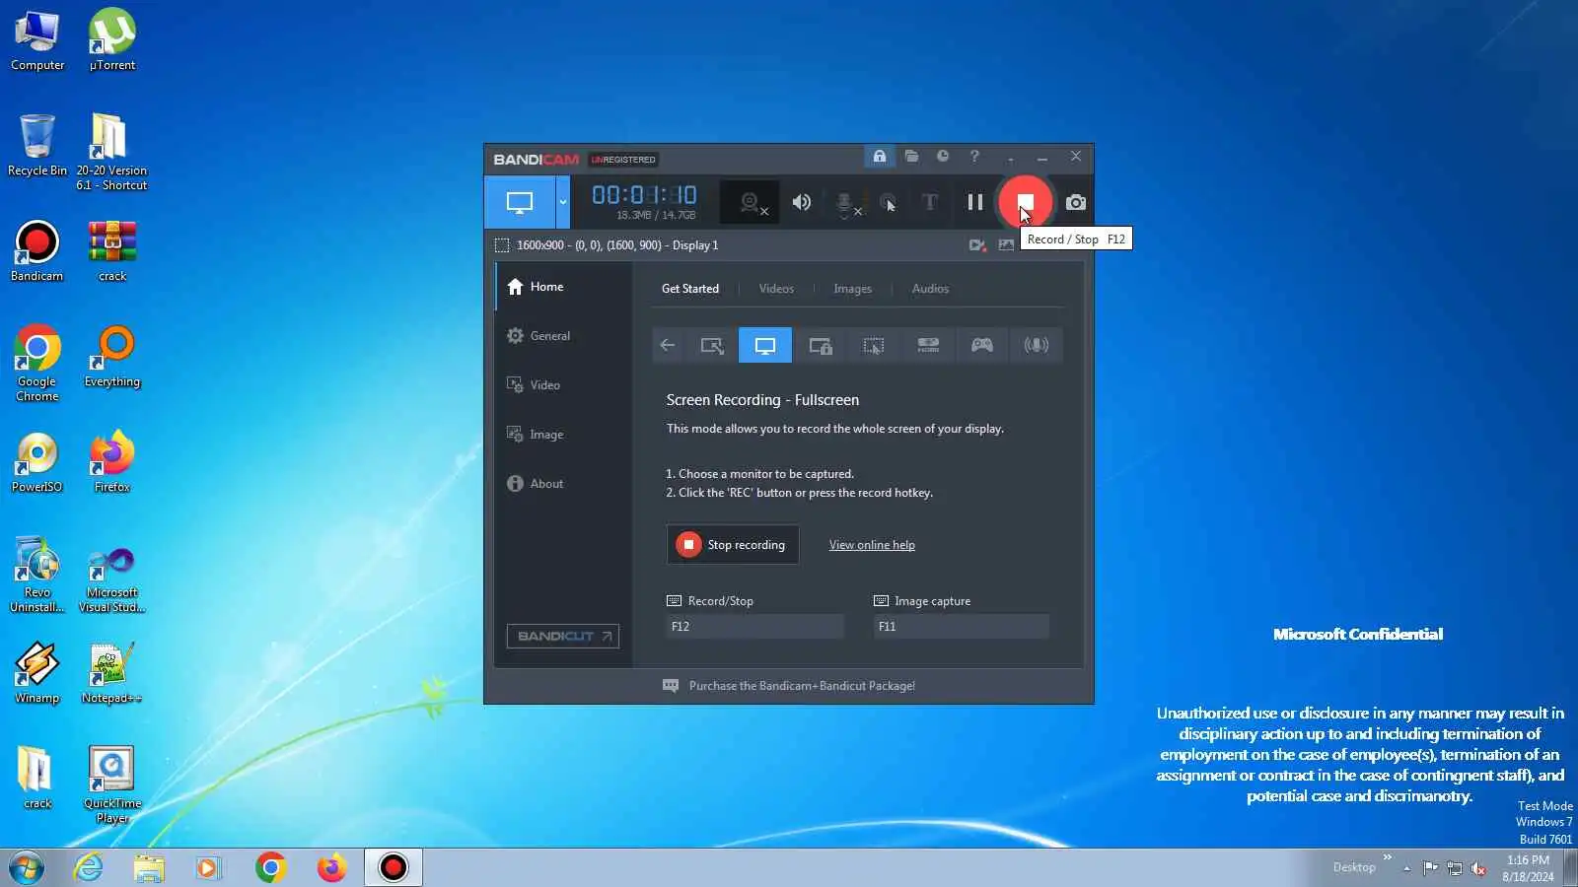This screenshot has height=887, width=1578.
Task: Open the Home section
Action: point(563,287)
